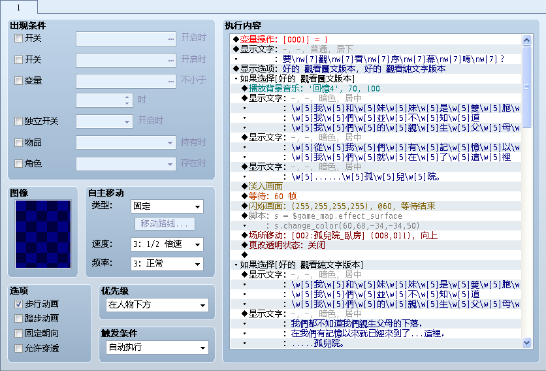Select the last line .....孤兒院。
Screen dimensions: 546x371
tap(376, 343)
